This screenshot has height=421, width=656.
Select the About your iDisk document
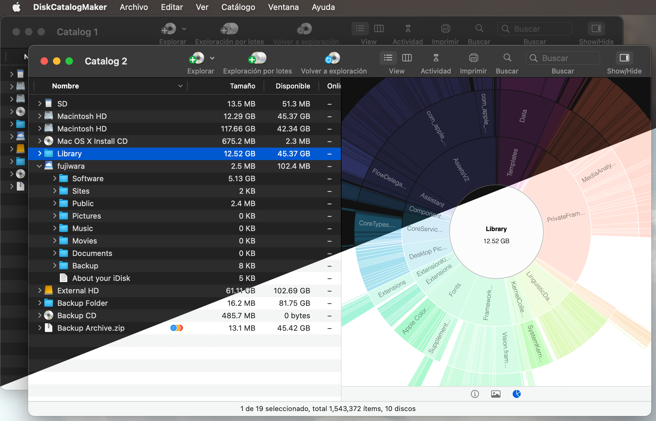pos(101,278)
